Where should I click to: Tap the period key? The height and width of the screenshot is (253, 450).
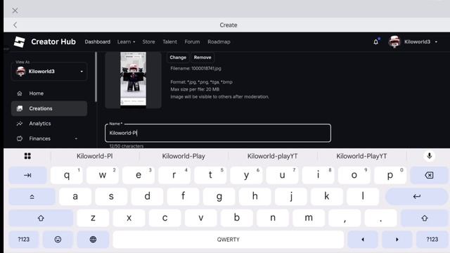[x=381, y=219]
